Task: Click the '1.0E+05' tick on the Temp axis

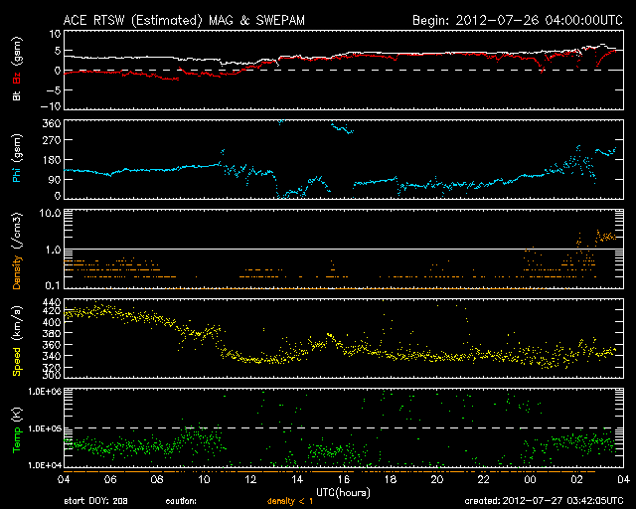Action: 45,428
